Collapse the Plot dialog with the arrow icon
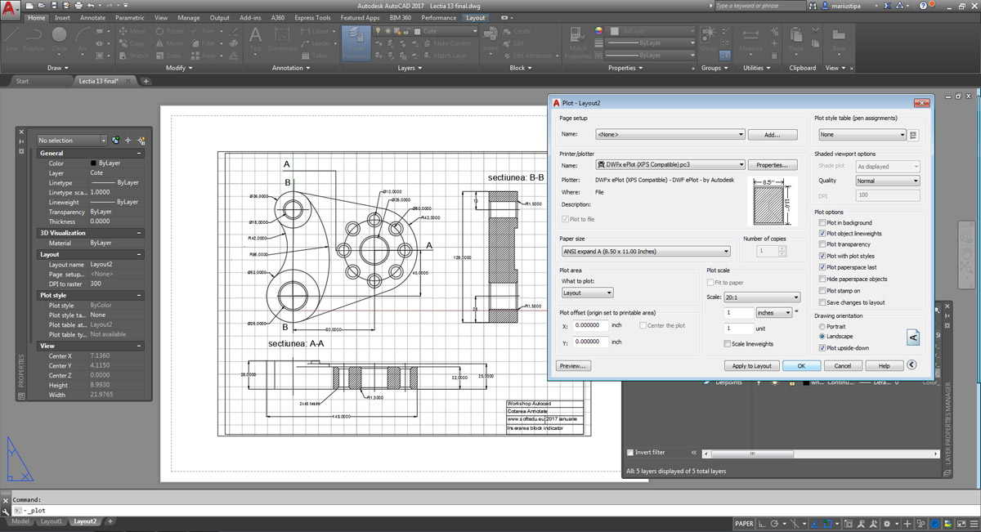The width and height of the screenshot is (981, 532). coord(912,365)
